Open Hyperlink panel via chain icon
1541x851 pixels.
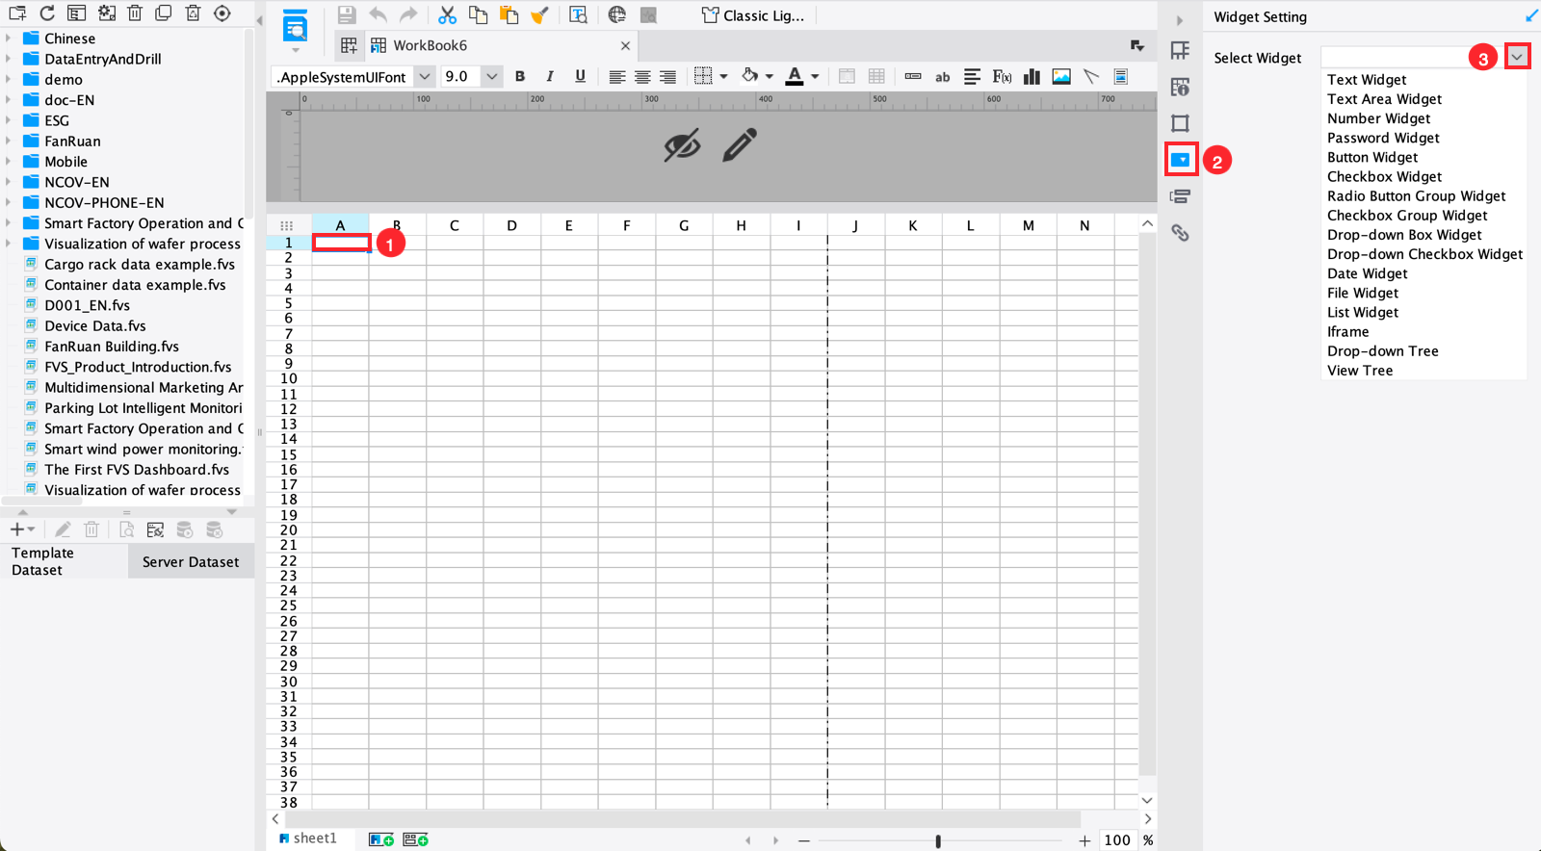pos(1180,233)
